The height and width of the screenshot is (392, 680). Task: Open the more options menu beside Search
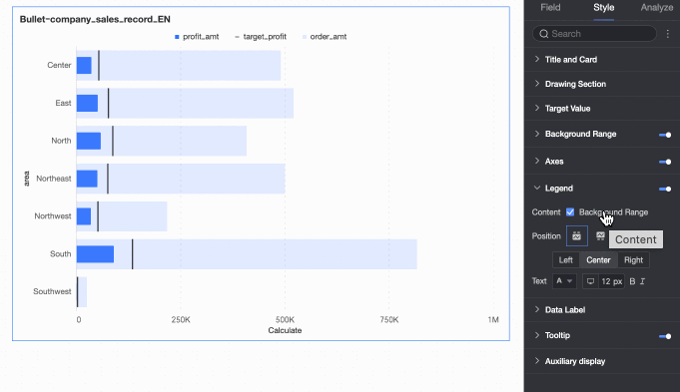[668, 34]
